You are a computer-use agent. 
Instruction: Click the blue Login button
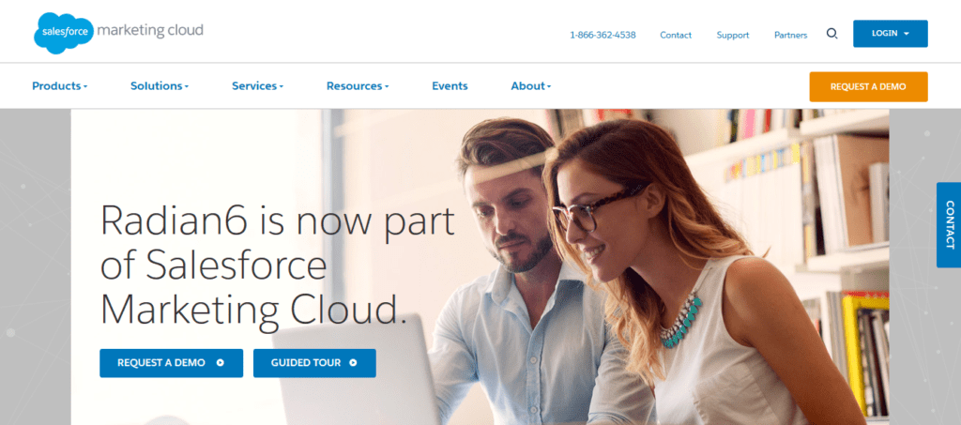click(x=891, y=34)
